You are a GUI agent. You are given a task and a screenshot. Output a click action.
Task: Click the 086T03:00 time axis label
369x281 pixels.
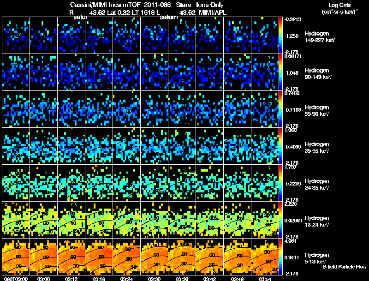pos(16,279)
